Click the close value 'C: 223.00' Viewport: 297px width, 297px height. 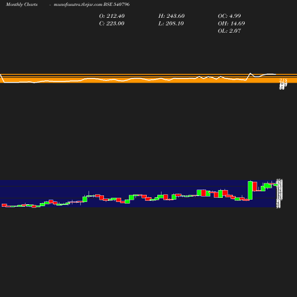pyautogui.click(x=112, y=24)
